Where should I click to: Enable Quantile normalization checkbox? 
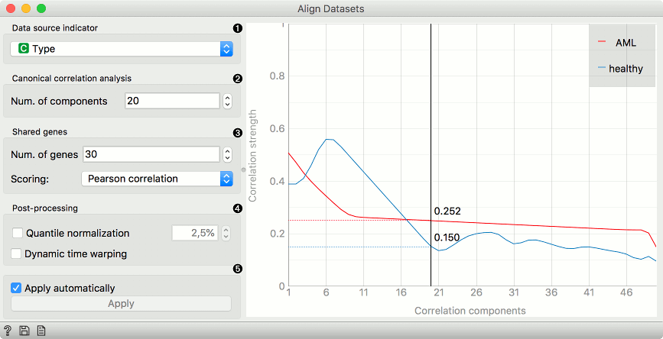[18, 233]
